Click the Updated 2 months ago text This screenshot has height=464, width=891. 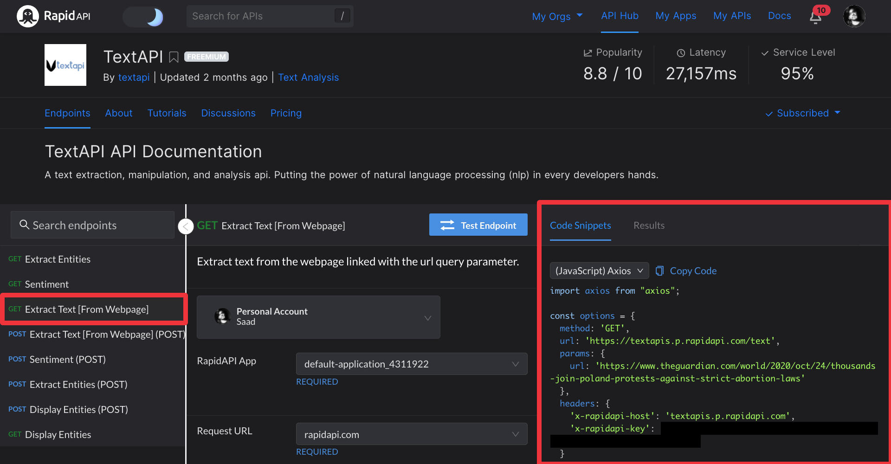click(x=213, y=77)
